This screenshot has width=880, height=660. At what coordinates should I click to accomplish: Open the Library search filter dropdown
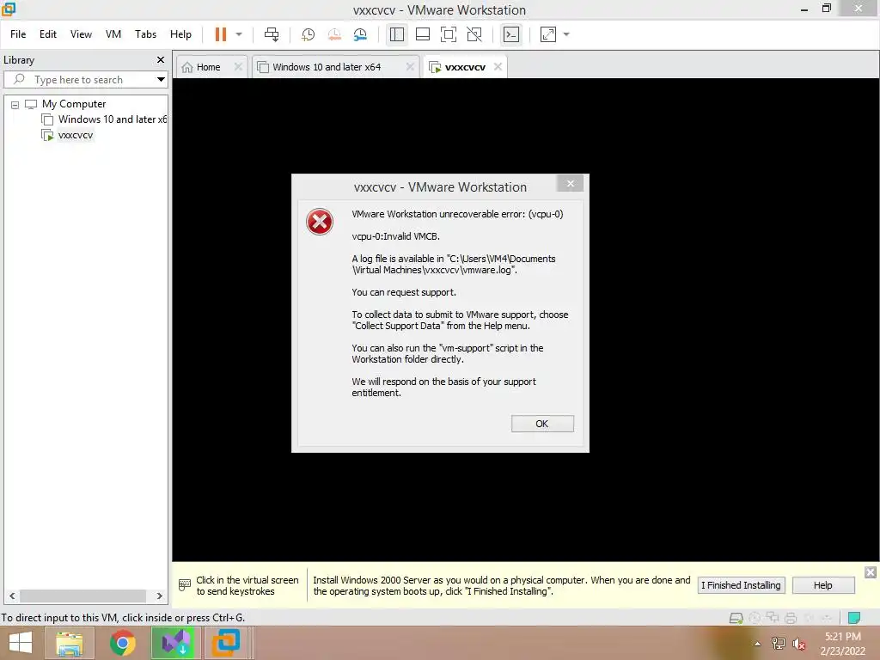(161, 80)
